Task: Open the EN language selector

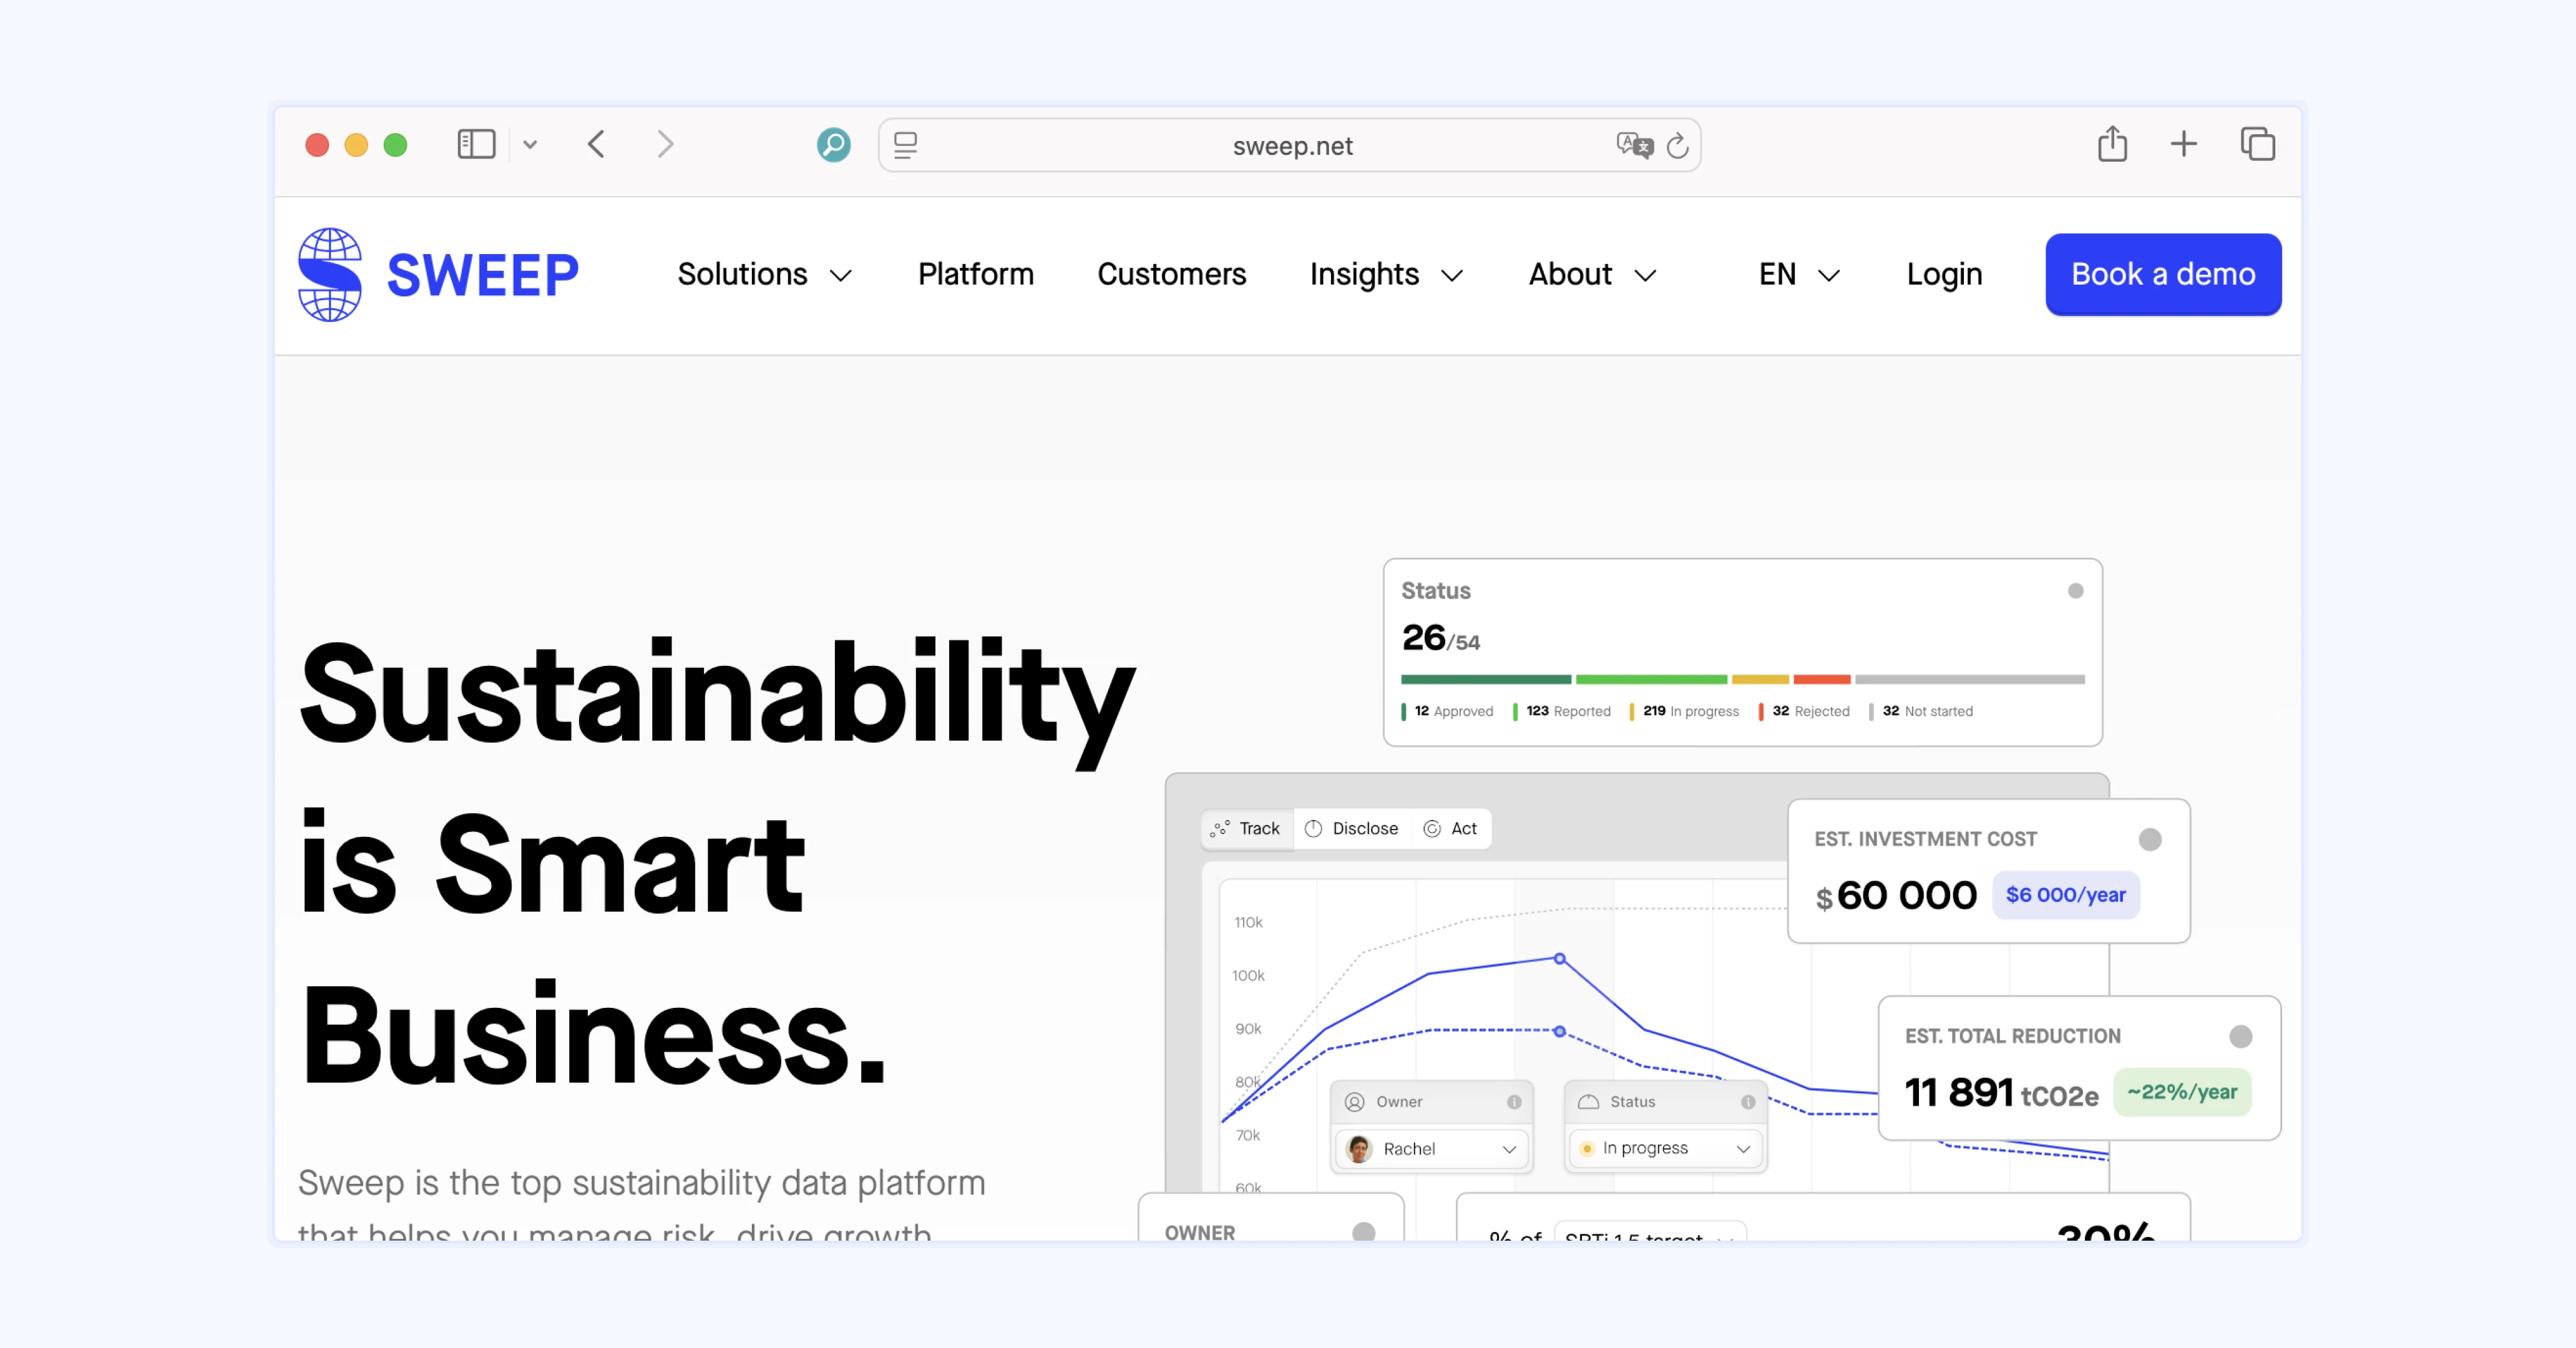Action: [x=1799, y=274]
